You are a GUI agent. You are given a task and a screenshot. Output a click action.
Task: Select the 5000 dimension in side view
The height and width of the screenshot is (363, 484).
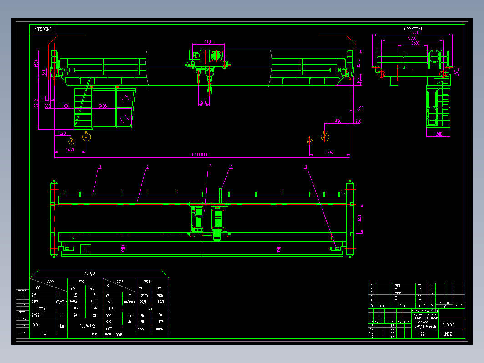pos(413,39)
